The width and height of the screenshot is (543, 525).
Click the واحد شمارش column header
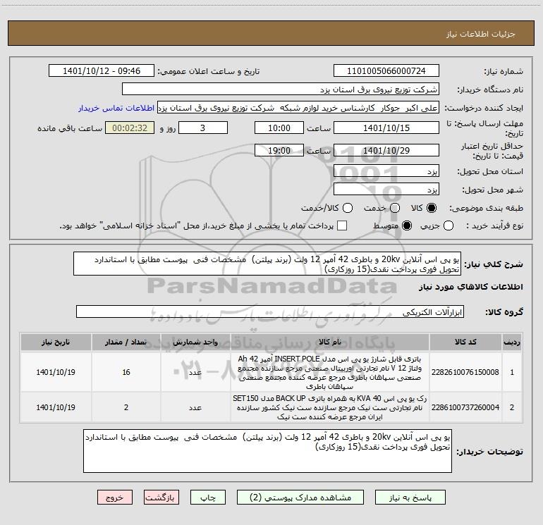pyautogui.click(x=195, y=342)
